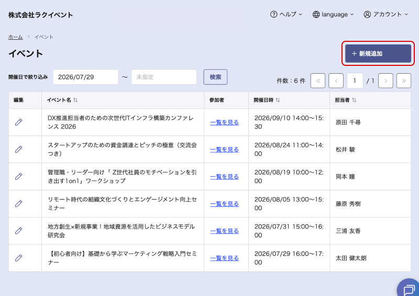The height and width of the screenshot is (296, 419).
Task: Edit the 地方創生×新規事業 event row
Action: click(18, 231)
